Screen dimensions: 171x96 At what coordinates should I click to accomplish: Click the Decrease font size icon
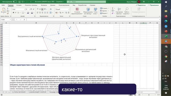point(34,9)
